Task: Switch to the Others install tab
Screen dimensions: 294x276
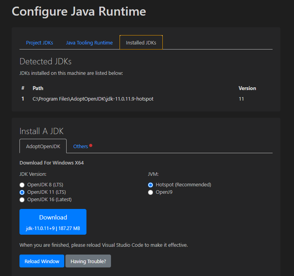Action: (81, 146)
